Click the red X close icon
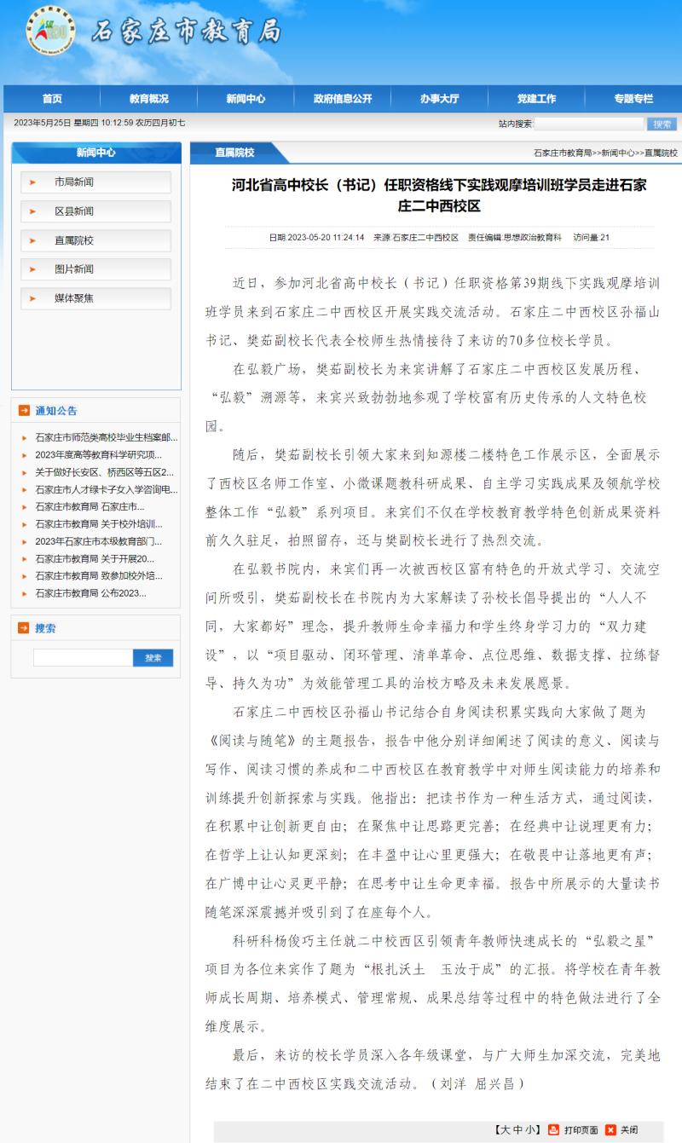This screenshot has height=1143, width=682. pos(610,1129)
